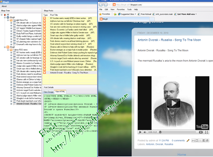Sort posts by the Post Title column header

(73, 15)
